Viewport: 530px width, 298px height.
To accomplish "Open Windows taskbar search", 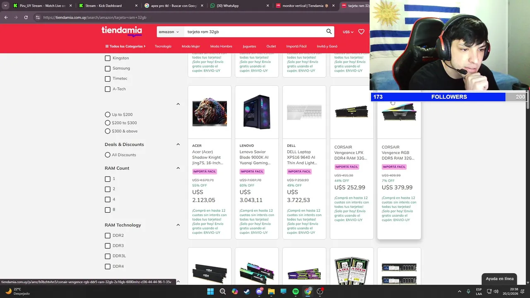I will click(x=222, y=291).
